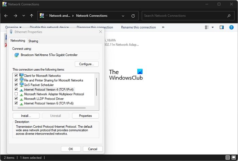Click the Search Network Connections field

[x=188, y=16]
